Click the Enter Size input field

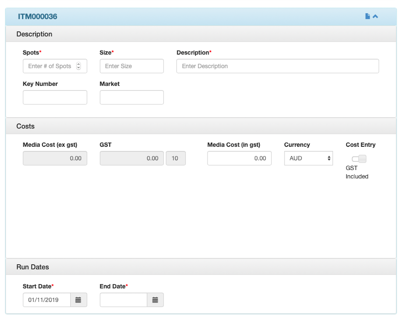click(132, 66)
